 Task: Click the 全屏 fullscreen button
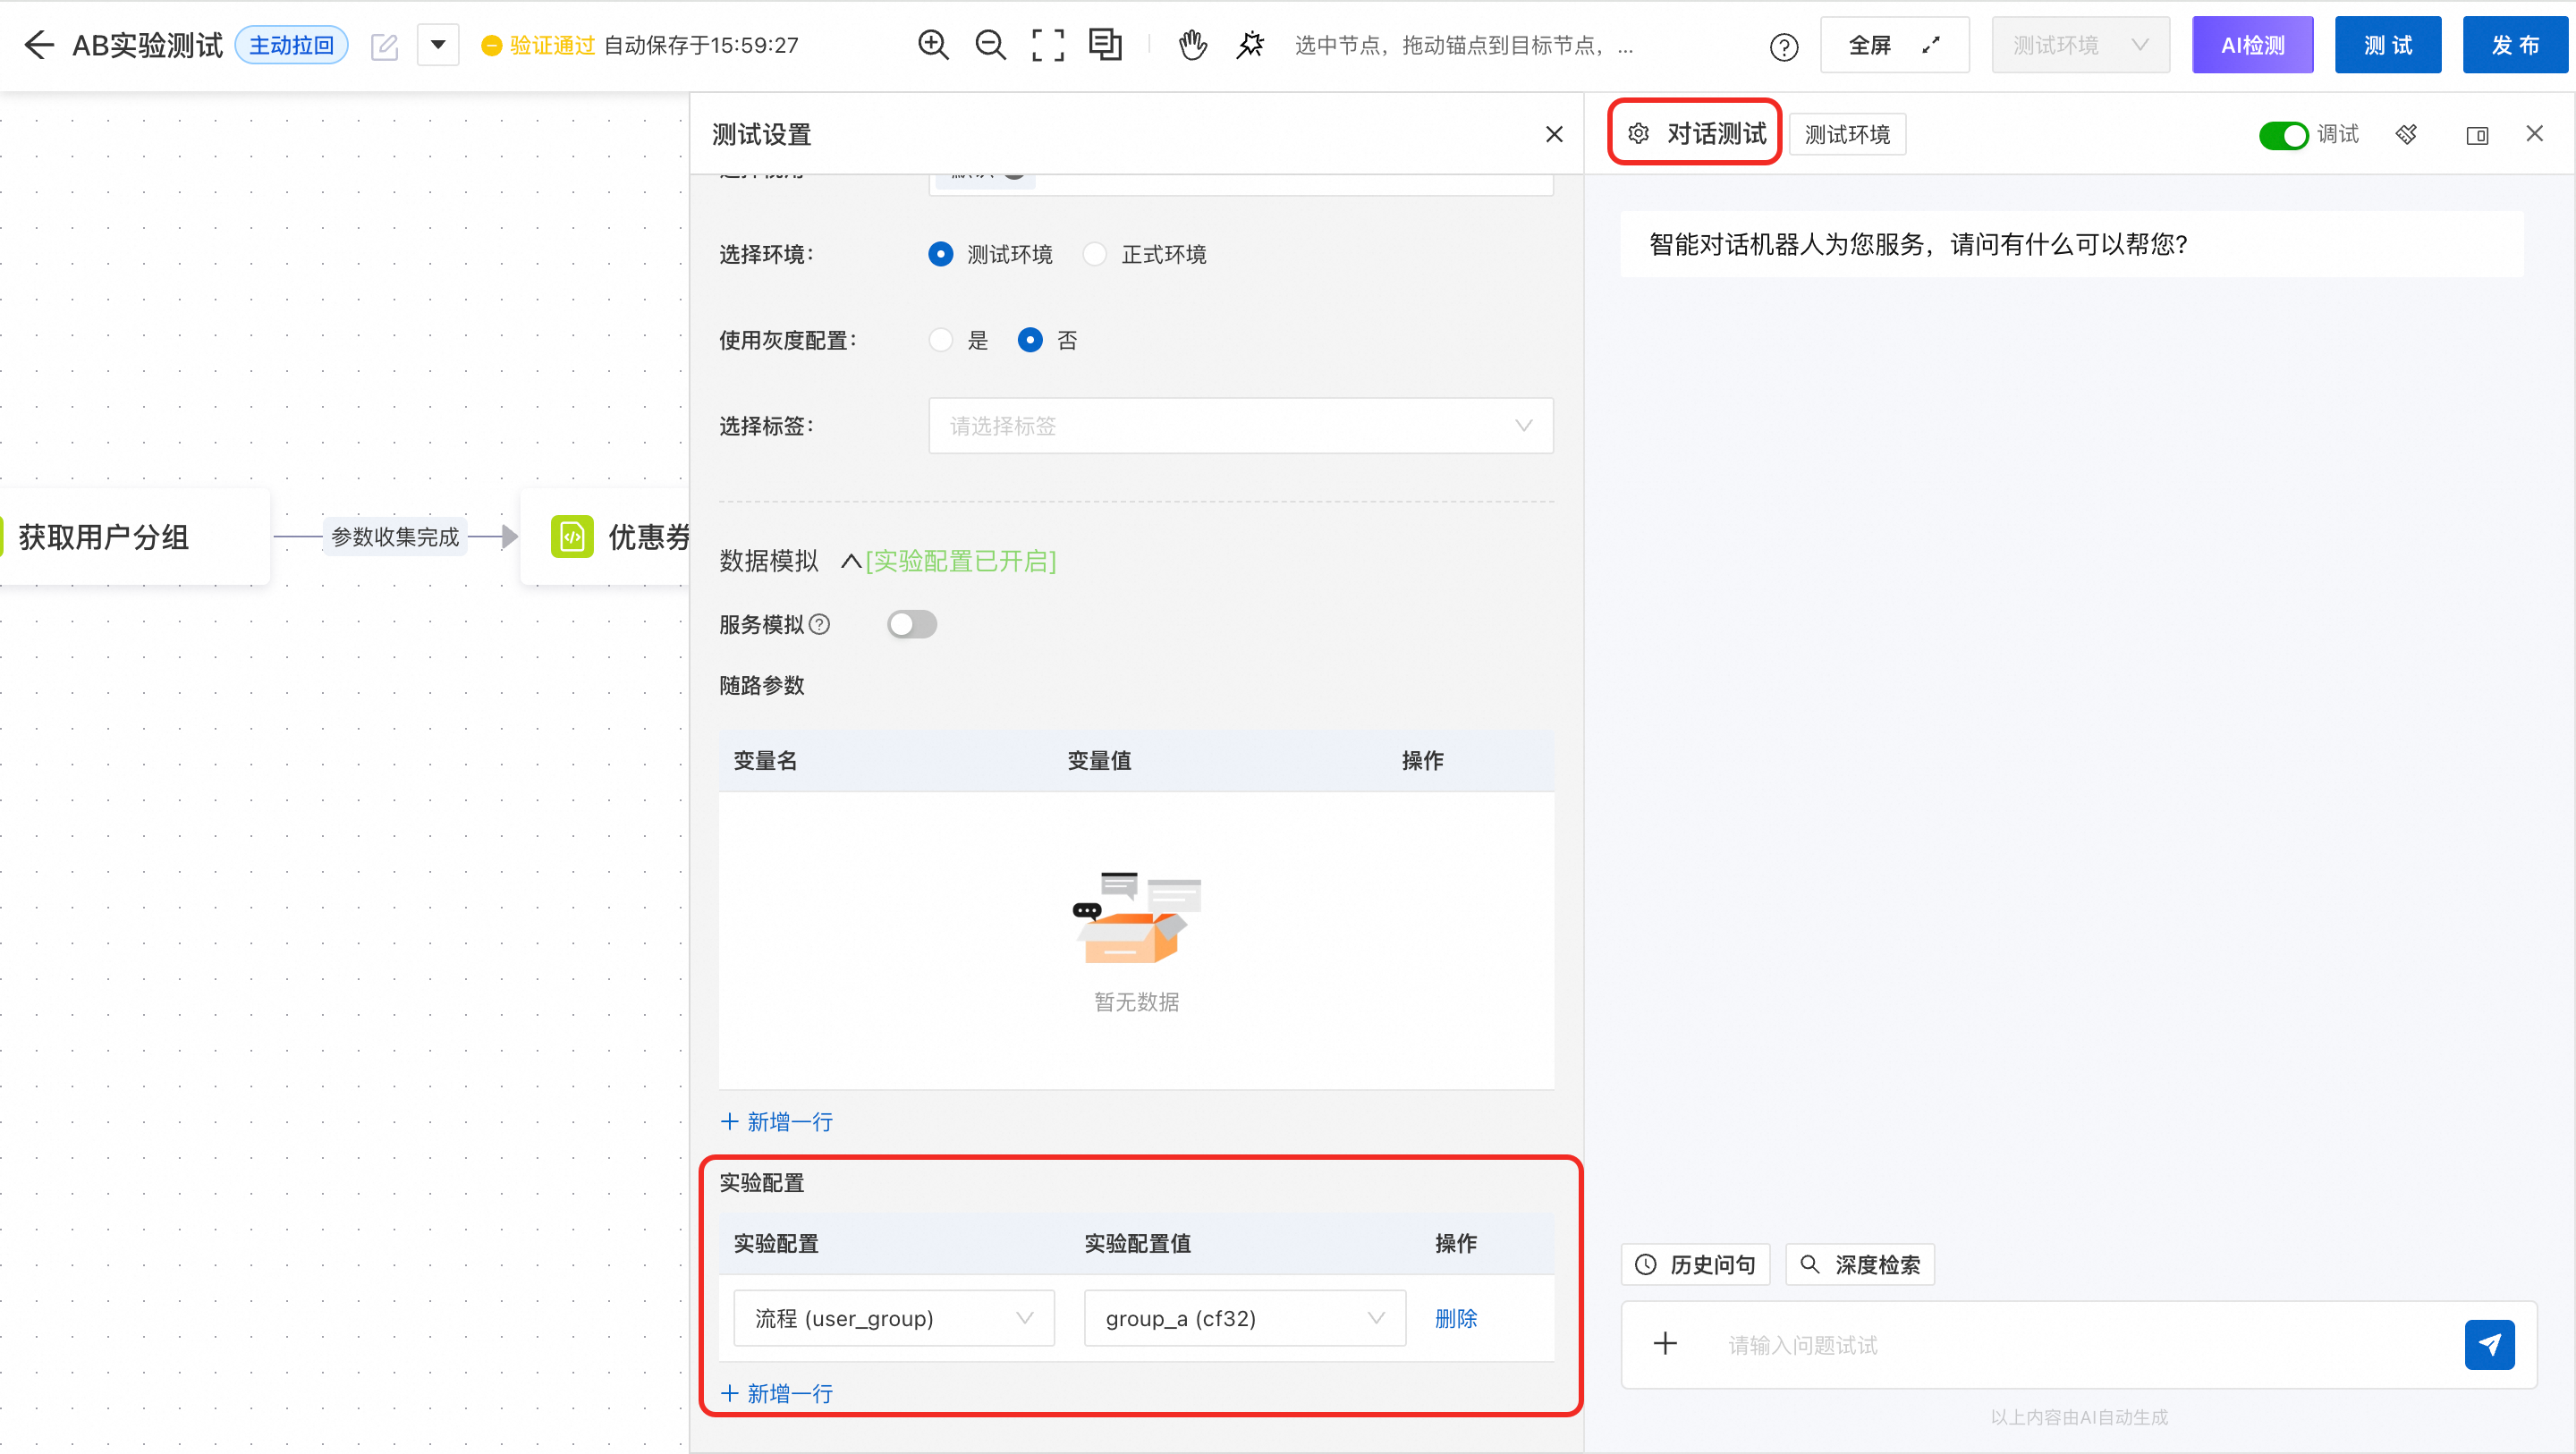(x=1894, y=45)
